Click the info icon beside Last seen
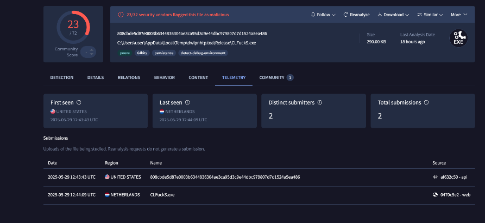 tap(187, 102)
